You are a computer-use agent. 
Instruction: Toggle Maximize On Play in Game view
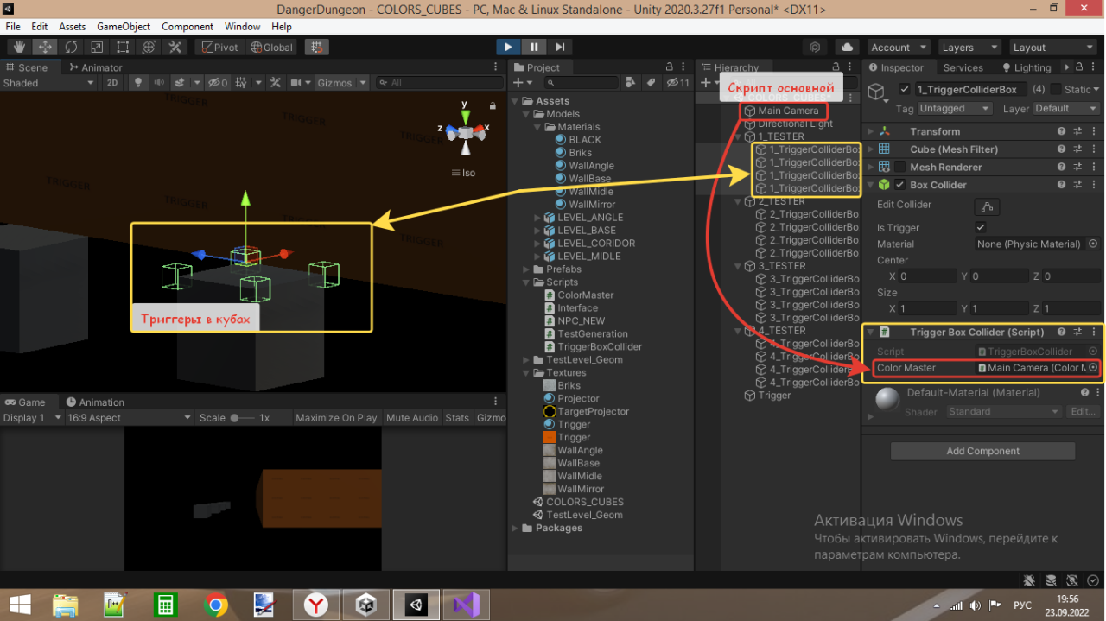336,418
